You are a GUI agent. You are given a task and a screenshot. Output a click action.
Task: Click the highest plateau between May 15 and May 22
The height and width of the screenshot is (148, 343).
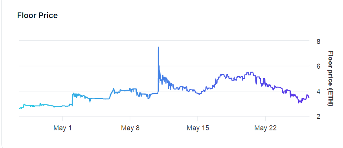[x=249, y=72]
